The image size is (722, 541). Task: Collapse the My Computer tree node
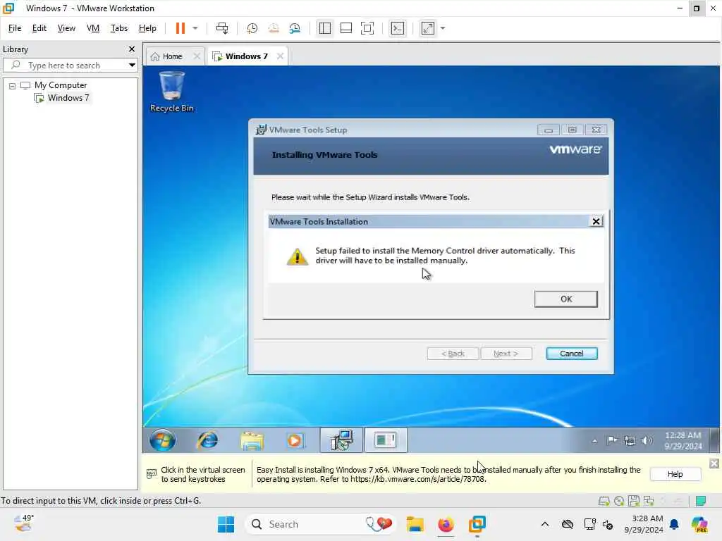[12, 85]
